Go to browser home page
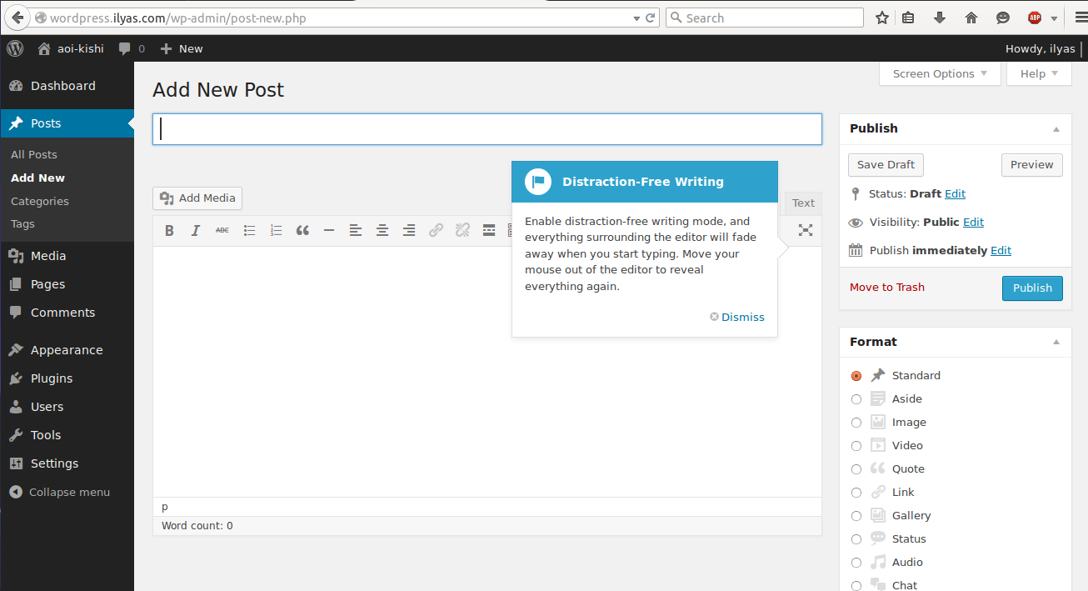The width and height of the screenshot is (1088, 591). coord(971,18)
